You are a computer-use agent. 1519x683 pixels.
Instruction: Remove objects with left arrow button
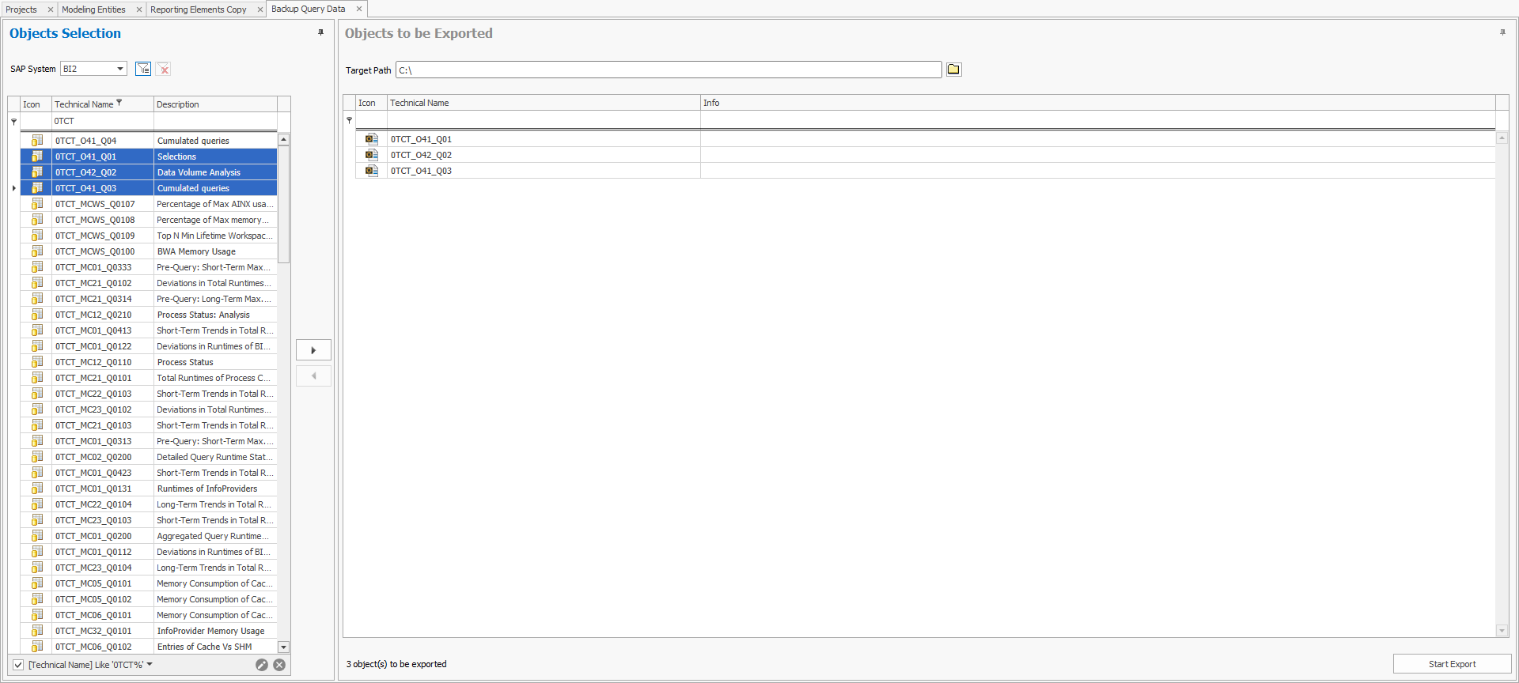pos(313,375)
